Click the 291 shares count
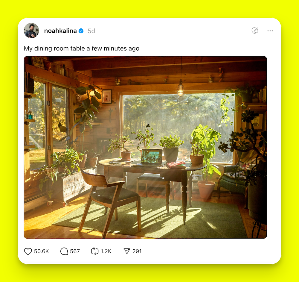The width and height of the screenshot is (299, 282). [137, 251]
